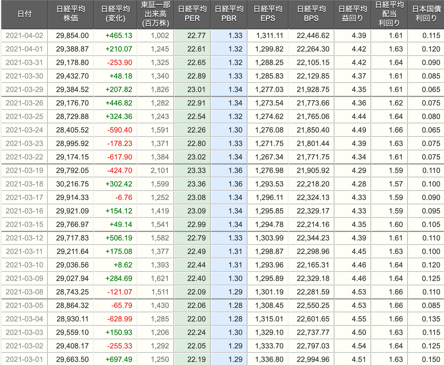Image resolution: width=444 pixels, height=365 pixels.
Task: Open the 2021-03-19 date entry
Action: coord(24,171)
